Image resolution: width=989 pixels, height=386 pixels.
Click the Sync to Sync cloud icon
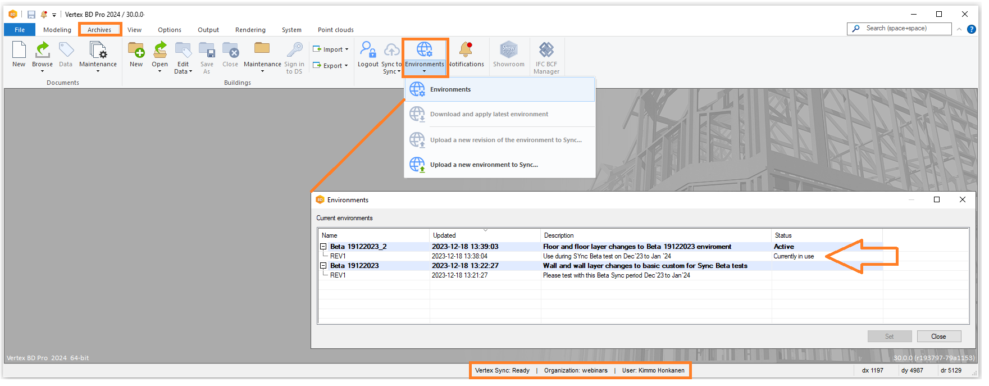pyautogui.click(x=391, y=51)
